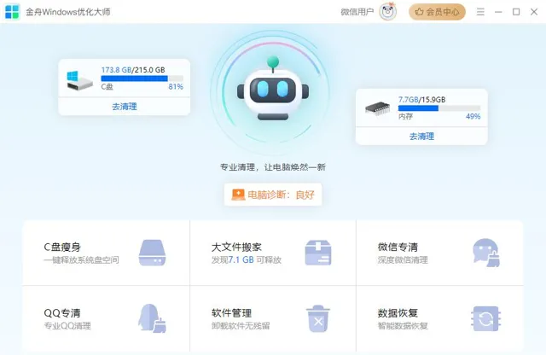This screenshot has height=355, width=546.
Task: Click 卸载软件无残留 description
Action: pos(241,326)
